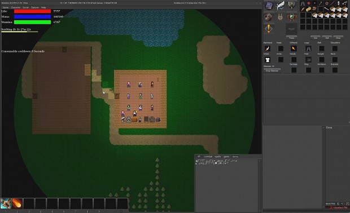Click the wooden chest in the workshop
Screen dimensions: 350x213
tap(134, 120)
